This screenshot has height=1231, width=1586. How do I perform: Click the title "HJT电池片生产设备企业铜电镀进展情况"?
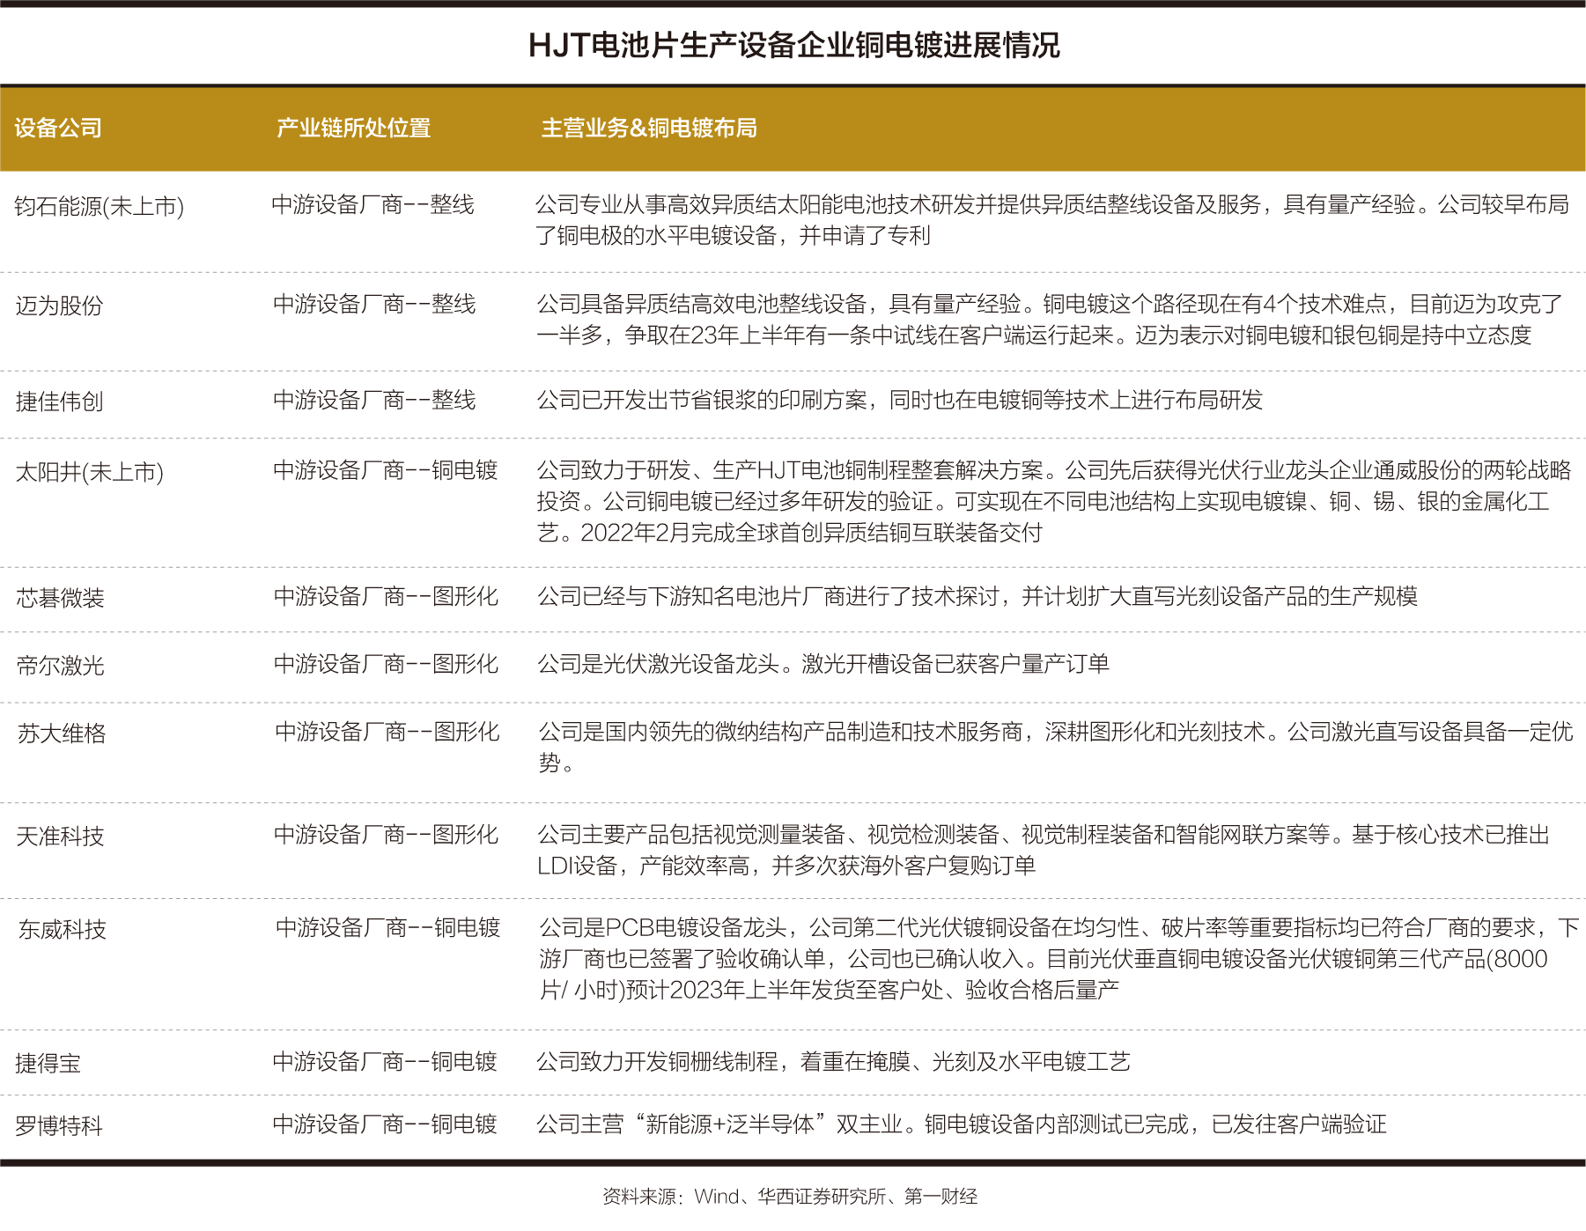[x=793, y=45]
